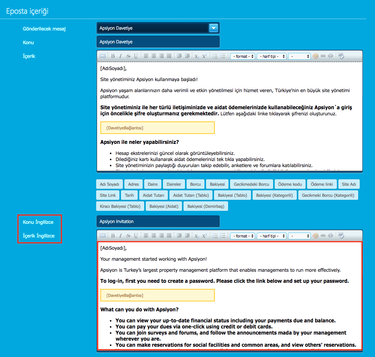Remove link using unlink icon in İçerik editor

(330, 56)
